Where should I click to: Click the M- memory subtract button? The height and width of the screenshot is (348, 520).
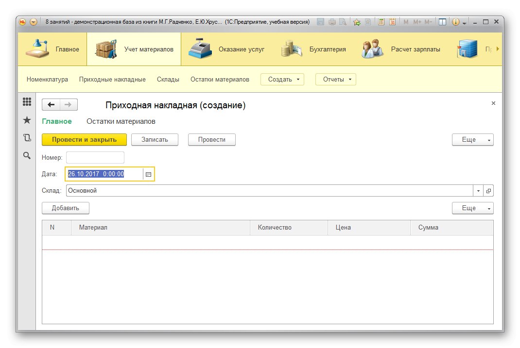[428, 22]
